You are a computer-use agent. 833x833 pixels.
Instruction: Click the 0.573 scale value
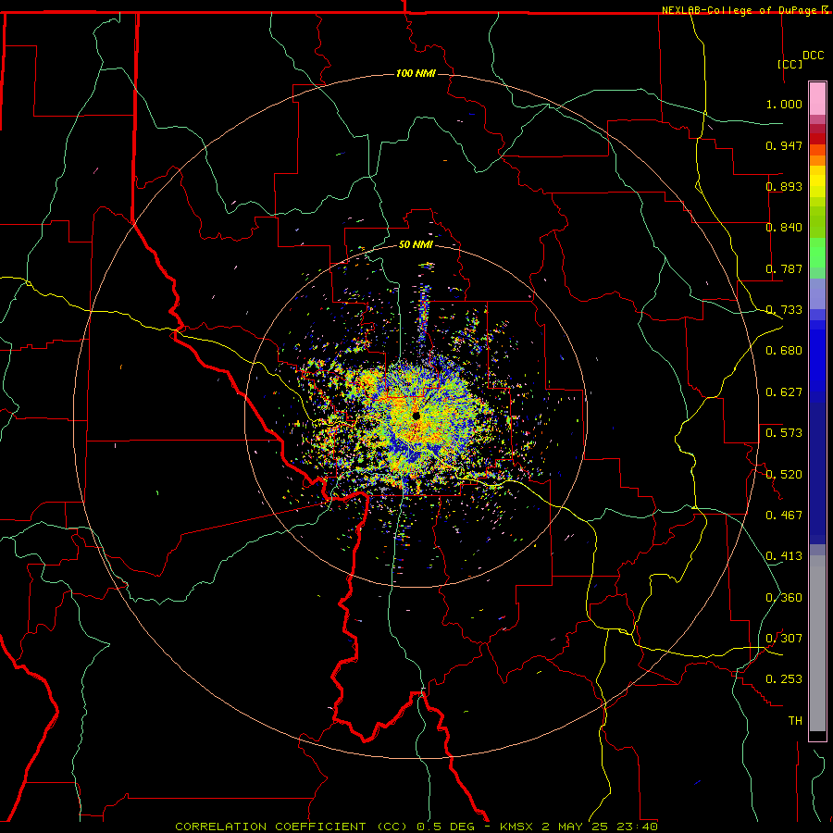pos(784,433)
